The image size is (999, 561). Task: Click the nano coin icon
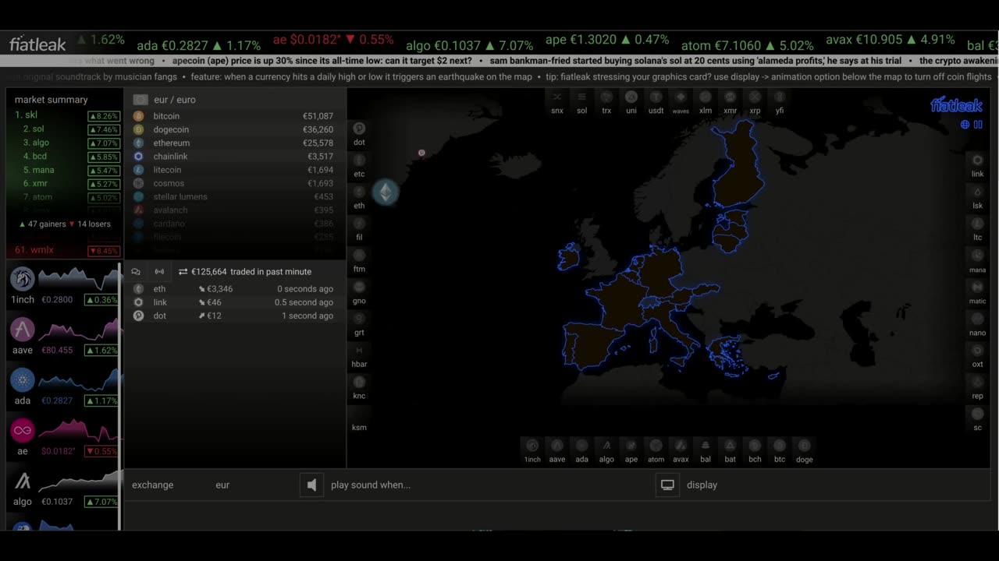coord(977,319)
